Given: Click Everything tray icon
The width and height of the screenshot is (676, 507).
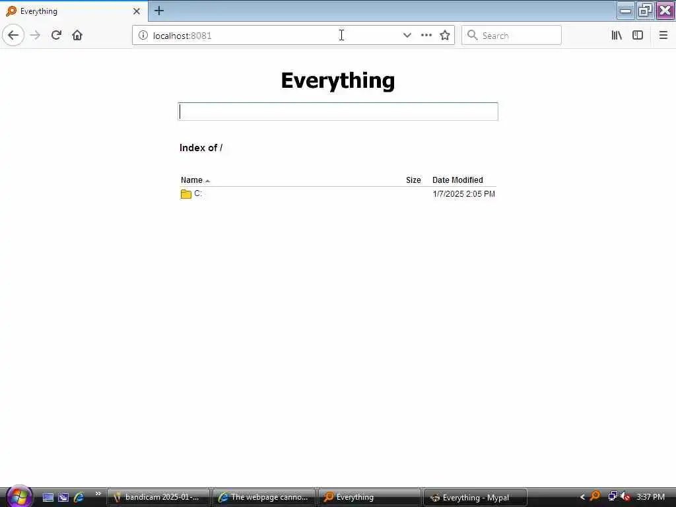Looking at the screenshot, I should tap(595, 496).
